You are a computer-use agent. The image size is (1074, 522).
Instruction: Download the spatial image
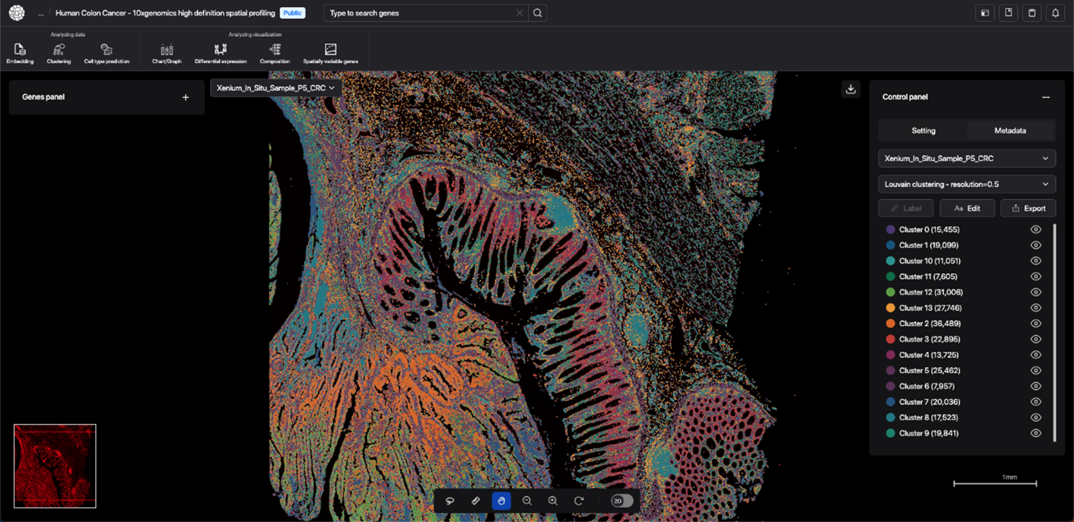tap(851, 89)
